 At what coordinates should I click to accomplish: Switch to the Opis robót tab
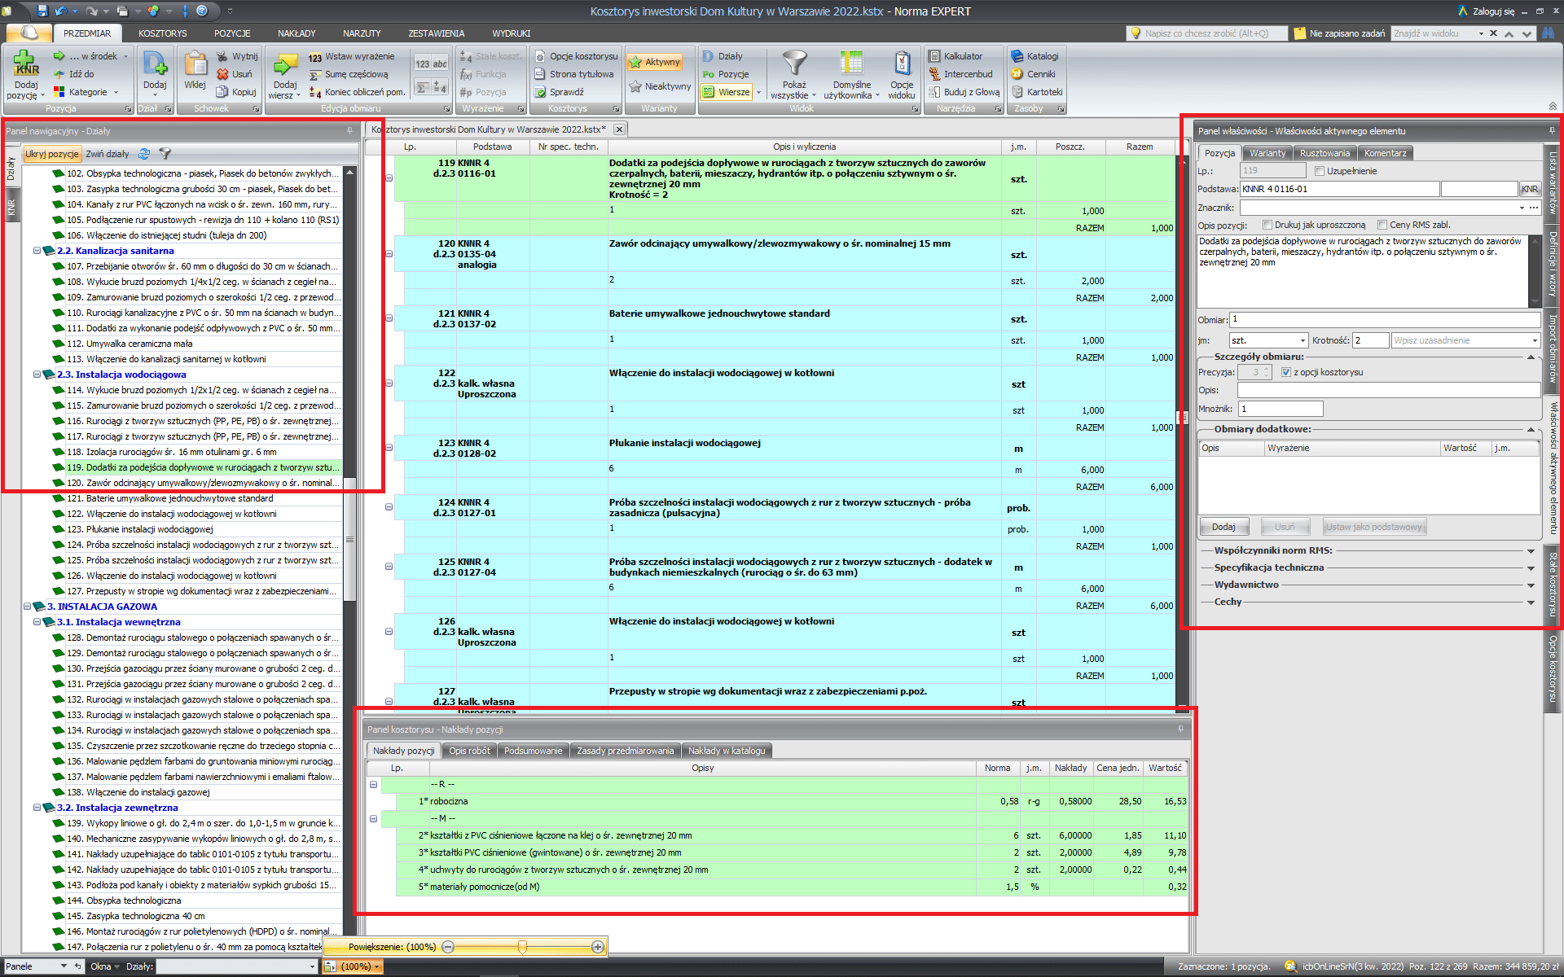pos(469,751)
